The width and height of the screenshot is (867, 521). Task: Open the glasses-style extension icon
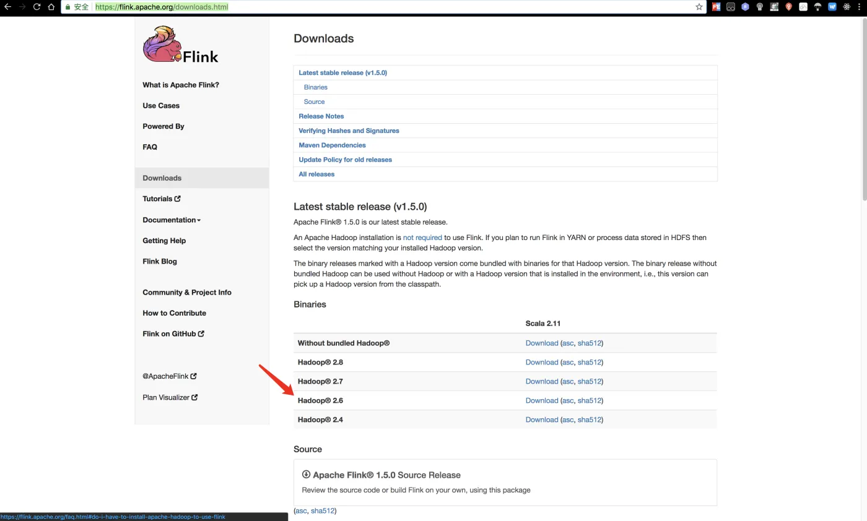(x=731, y=7)
